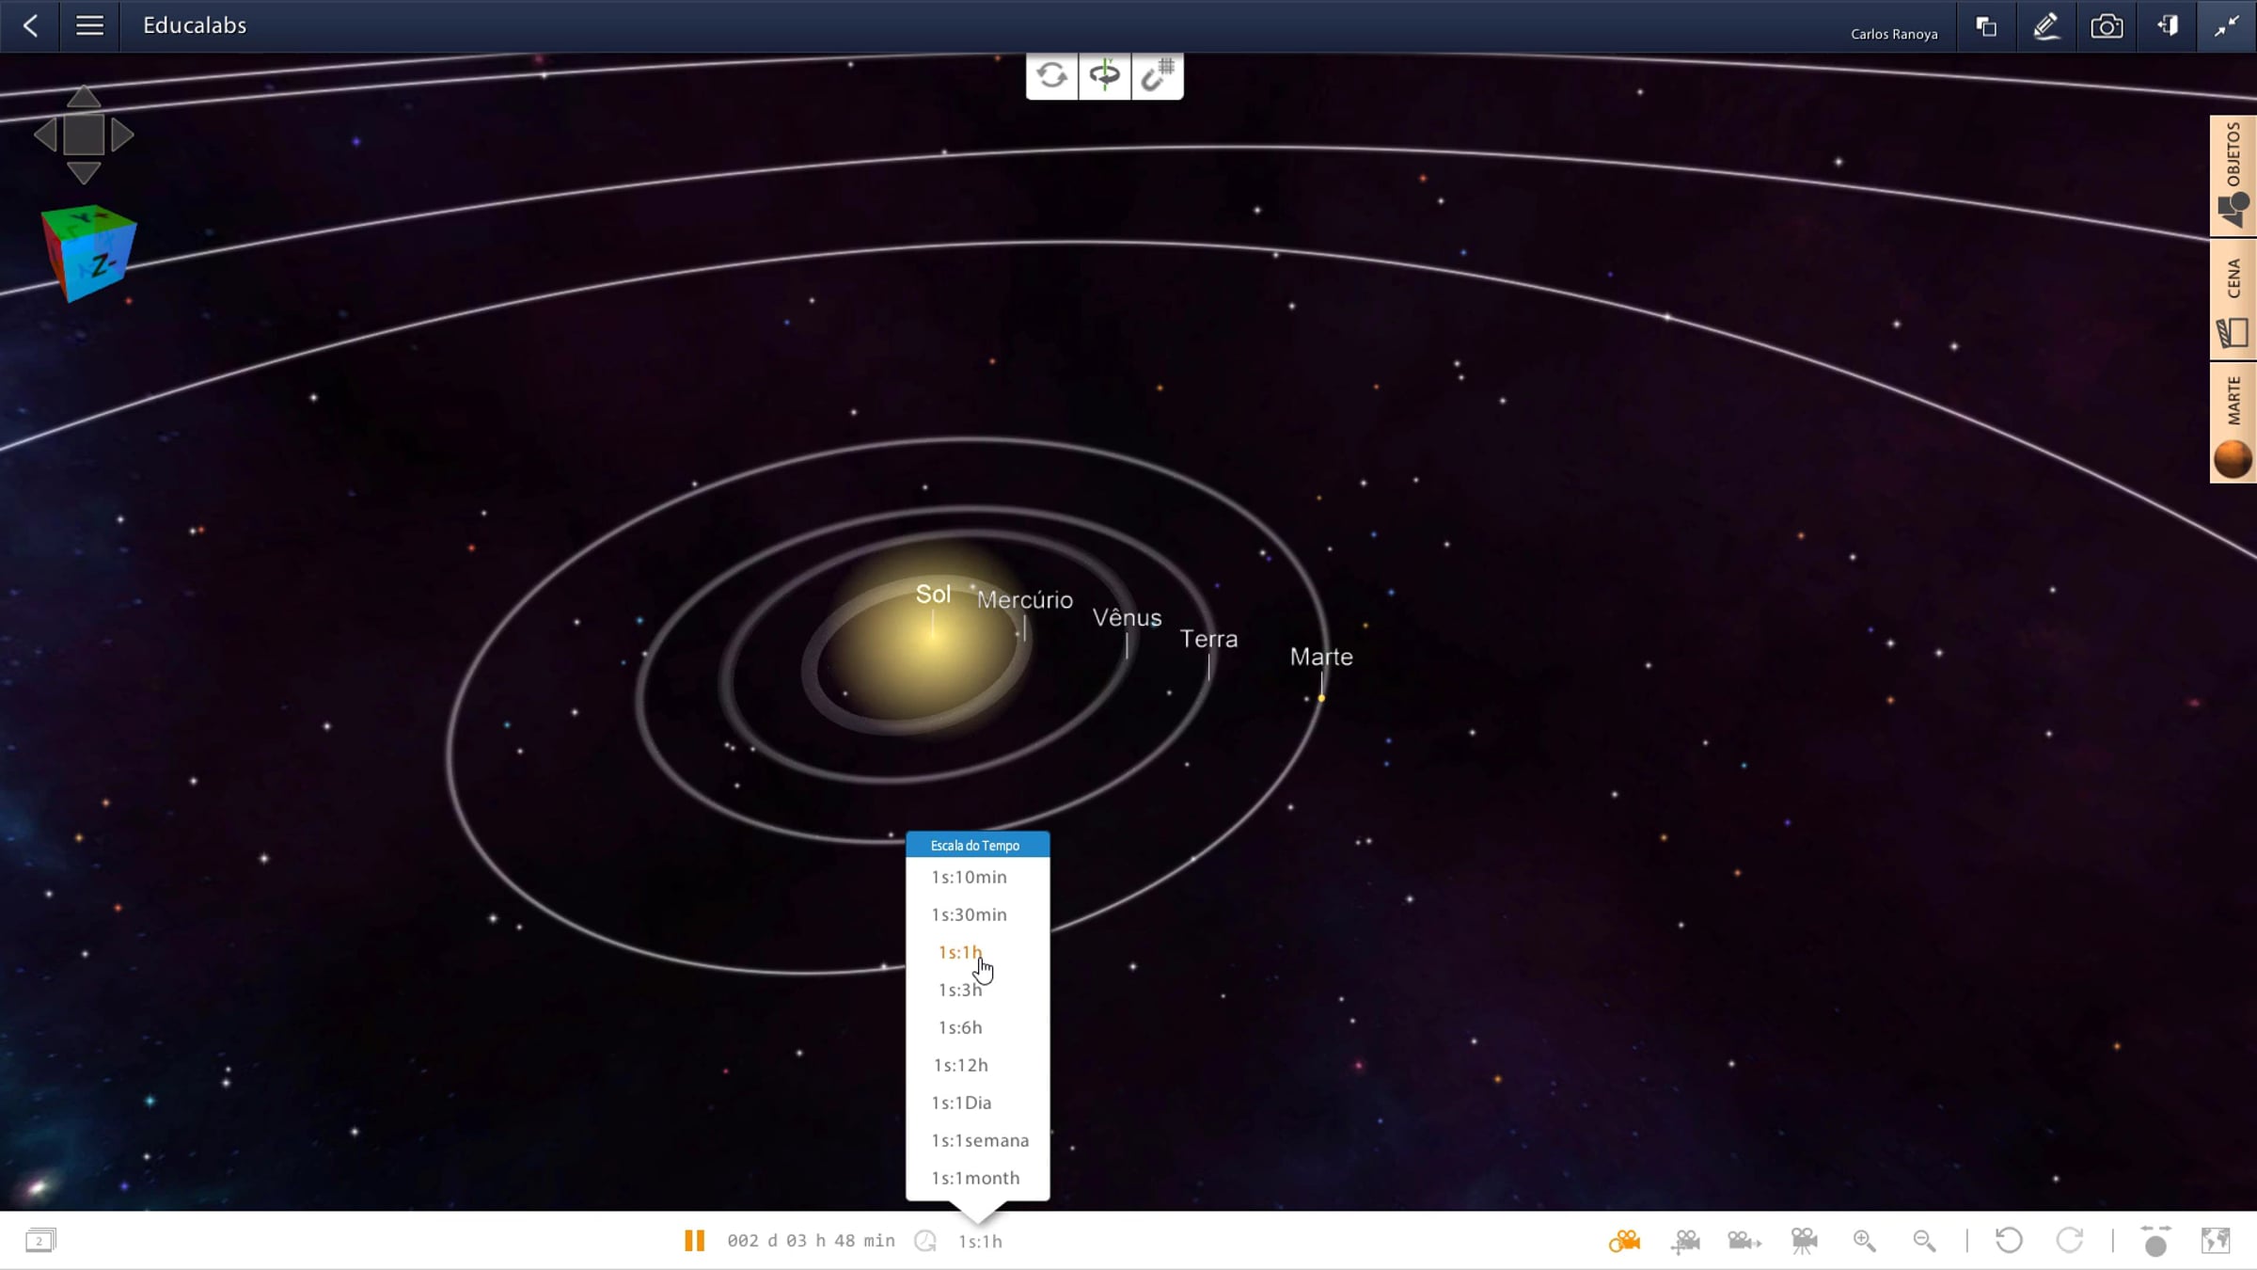Choose 1s:1semana from time scale list
This screenshot has height=1270, width=2257.
(x=980, y=1140)
